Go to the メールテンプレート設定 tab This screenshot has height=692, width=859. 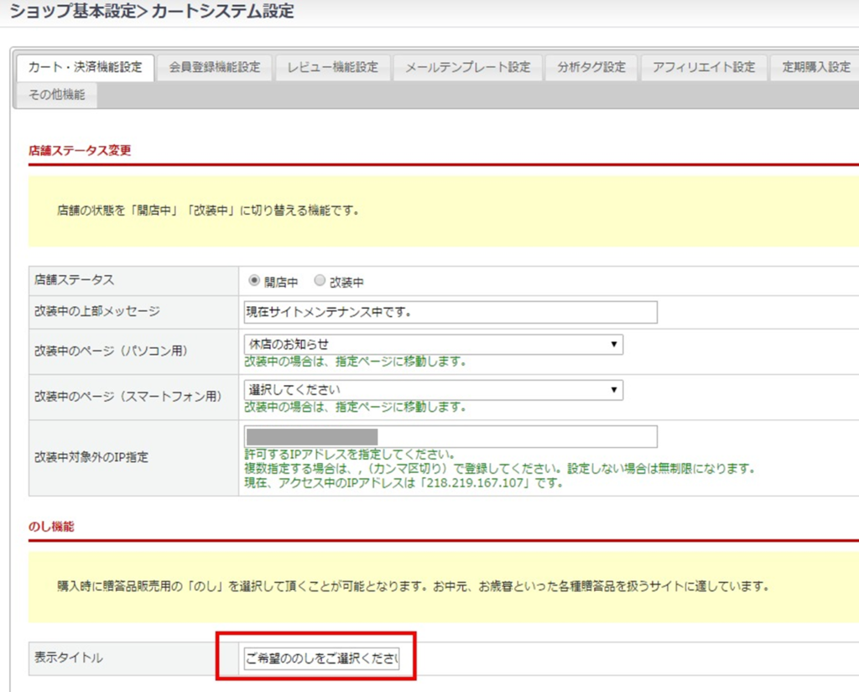point(467,68)
